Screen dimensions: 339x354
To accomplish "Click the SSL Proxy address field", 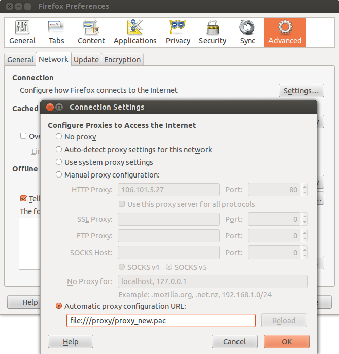I will click(168, 219).
